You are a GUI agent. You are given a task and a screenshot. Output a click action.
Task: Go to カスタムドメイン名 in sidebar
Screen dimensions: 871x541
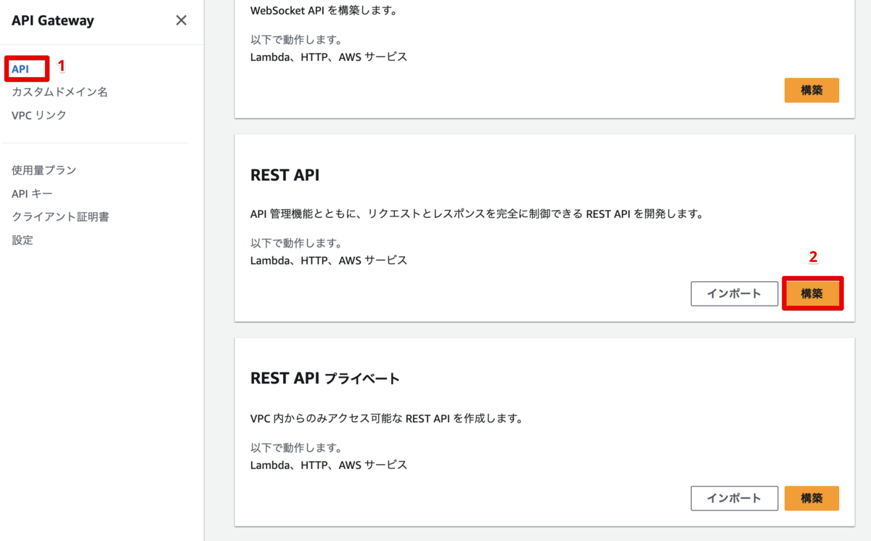pos(60,92)
